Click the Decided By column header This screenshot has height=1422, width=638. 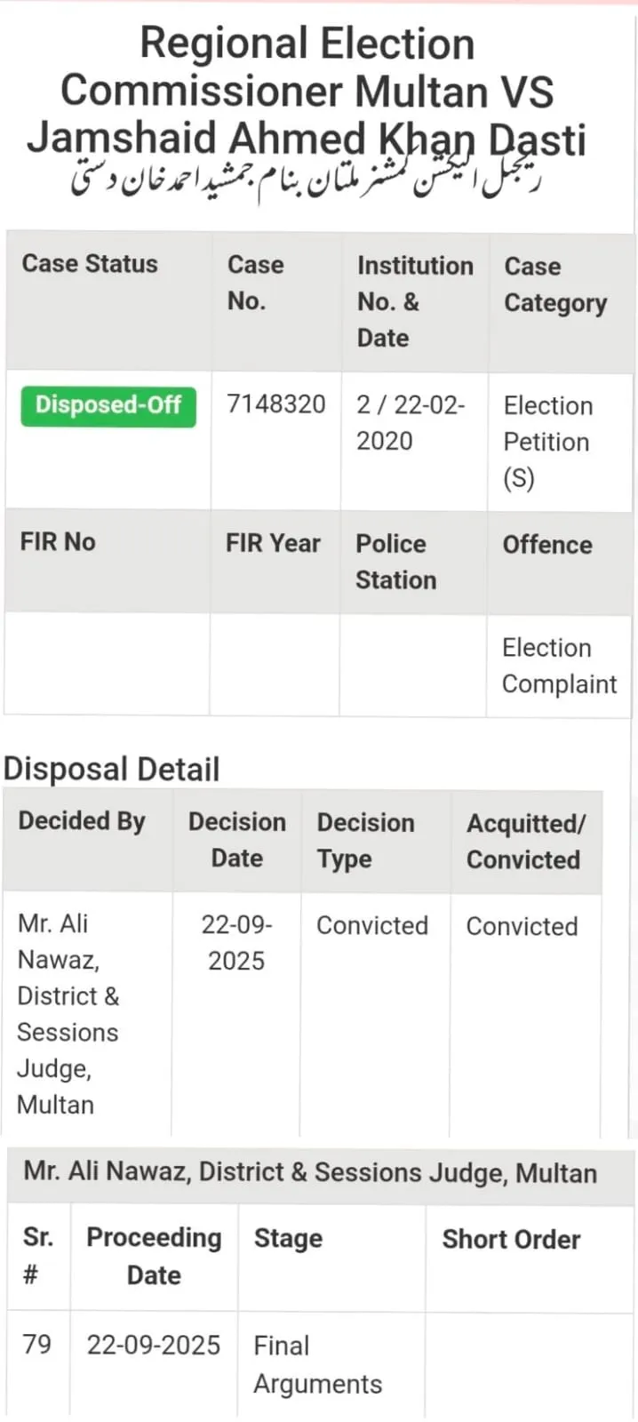pyautogui.click(x=82, y=821)
